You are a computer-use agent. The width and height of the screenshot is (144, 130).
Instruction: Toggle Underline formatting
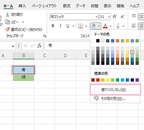tap(68, 26)
